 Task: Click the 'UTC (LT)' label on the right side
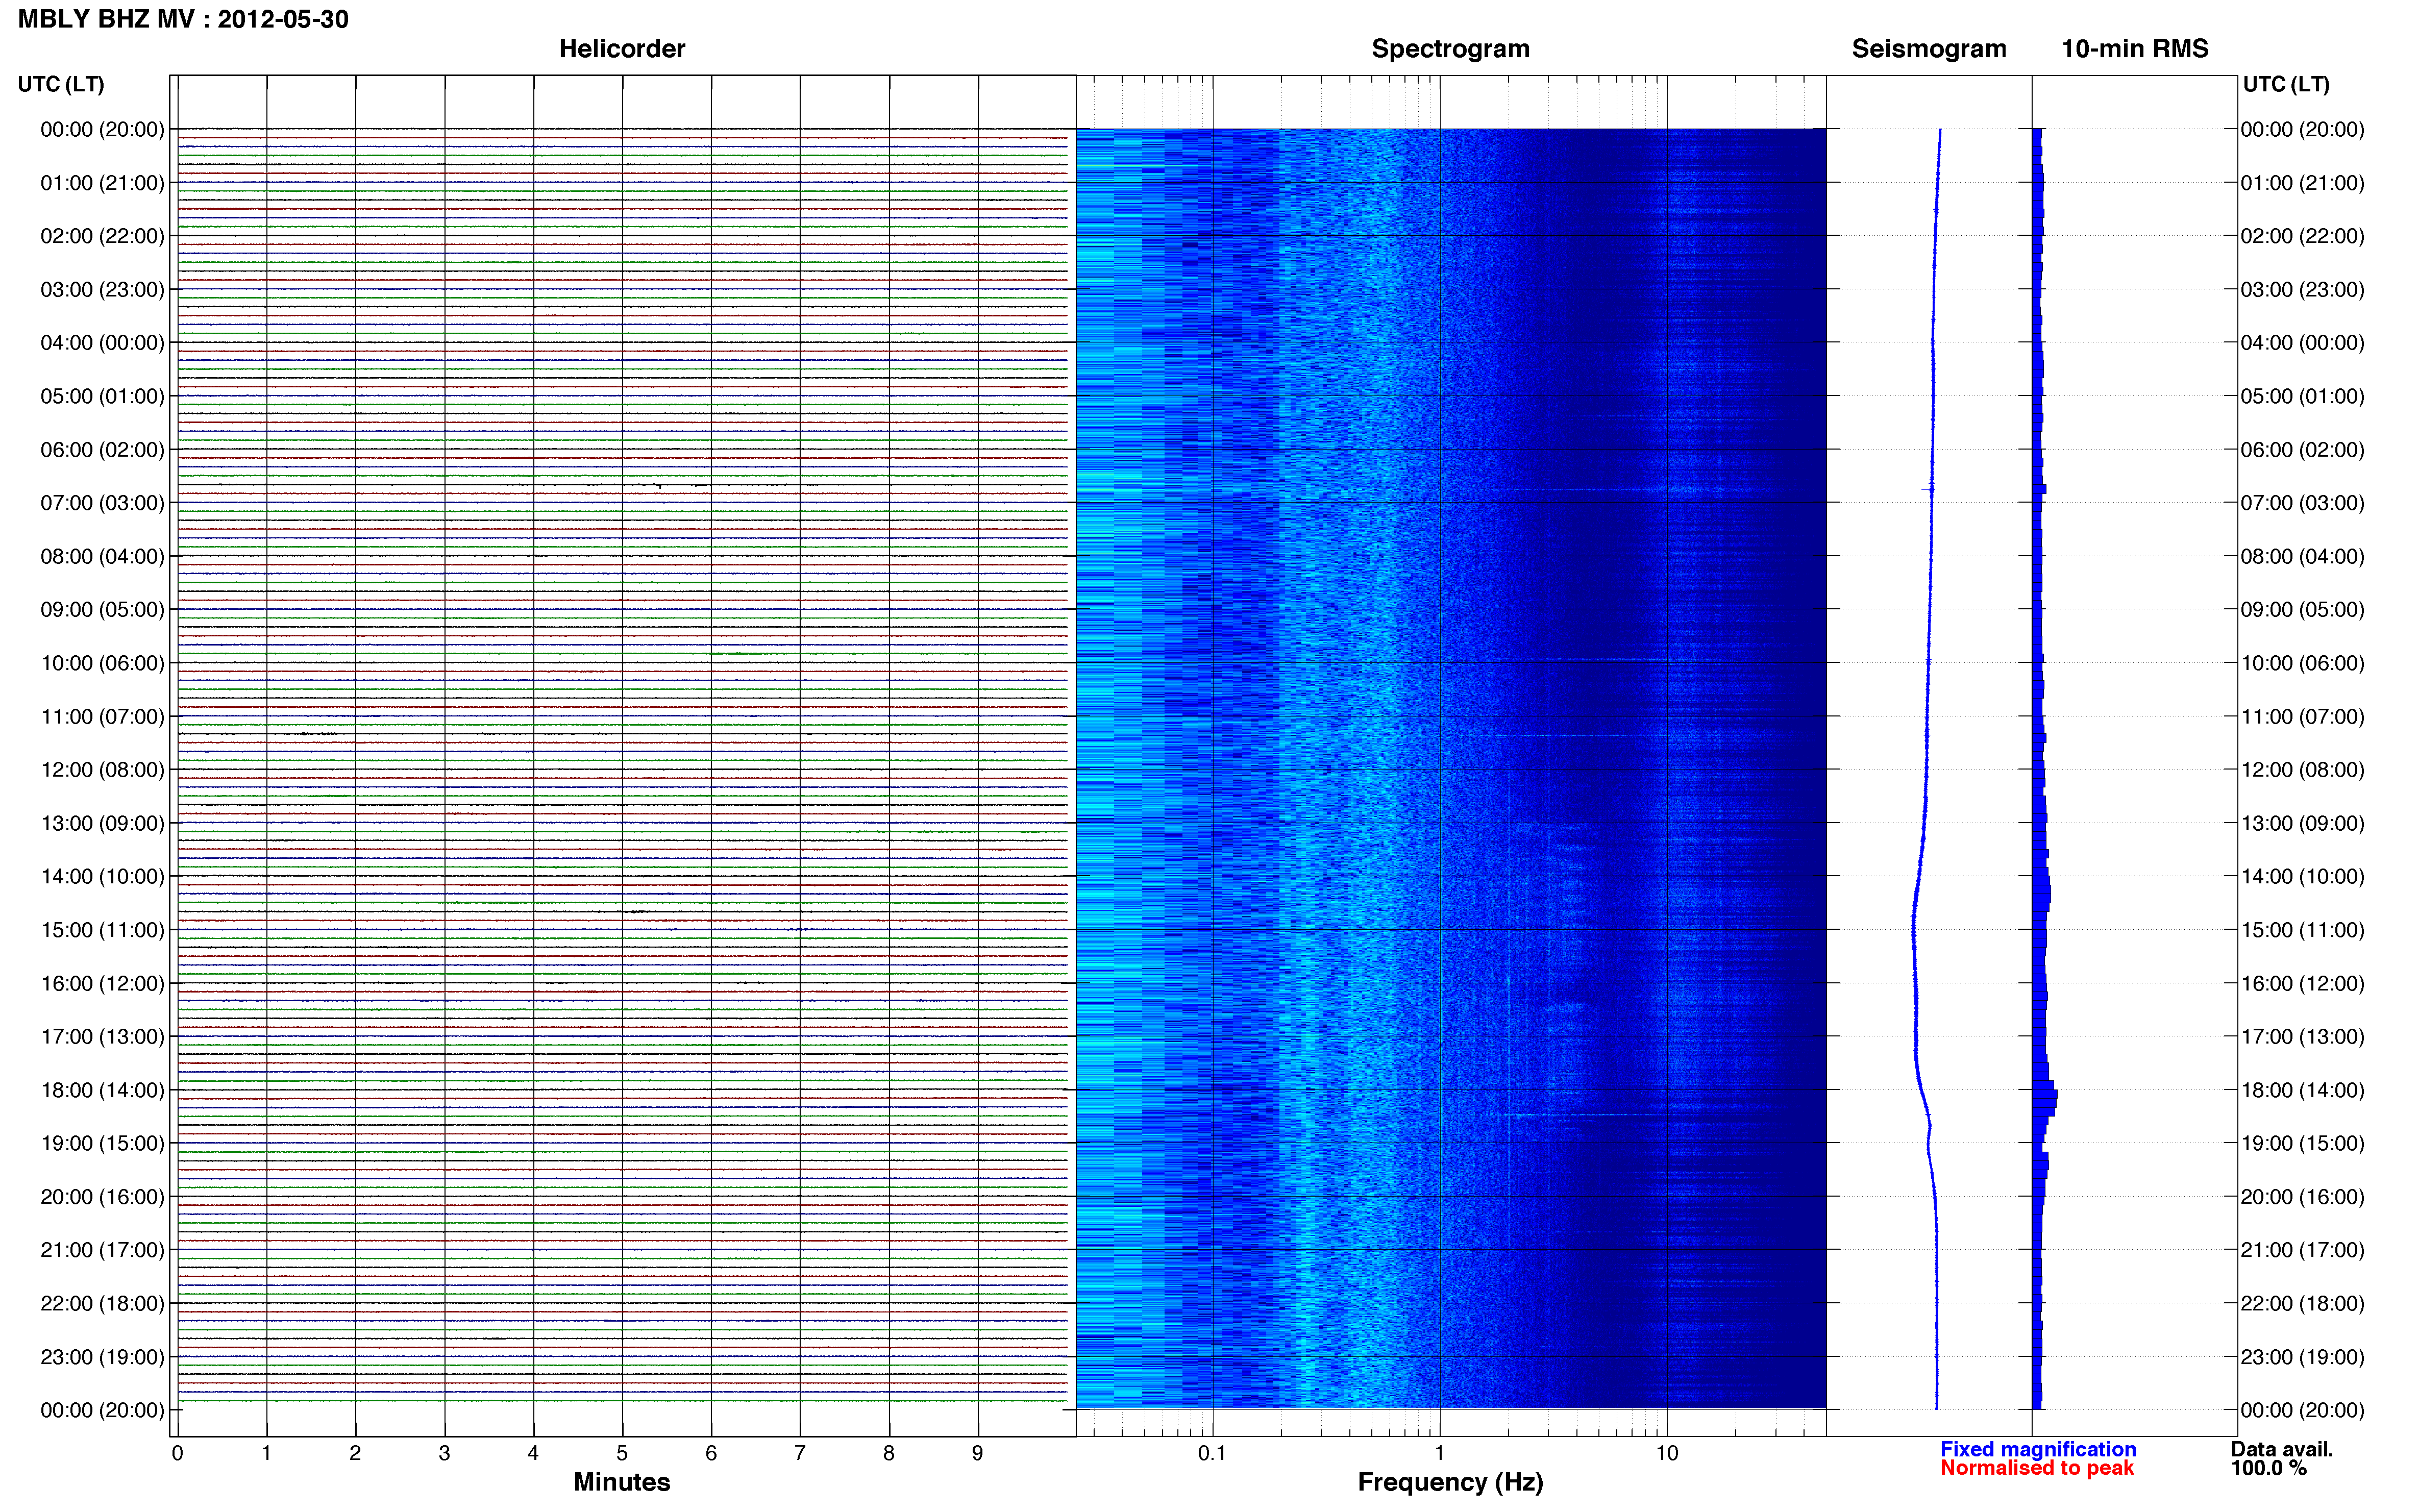[x=2286, y=84]
